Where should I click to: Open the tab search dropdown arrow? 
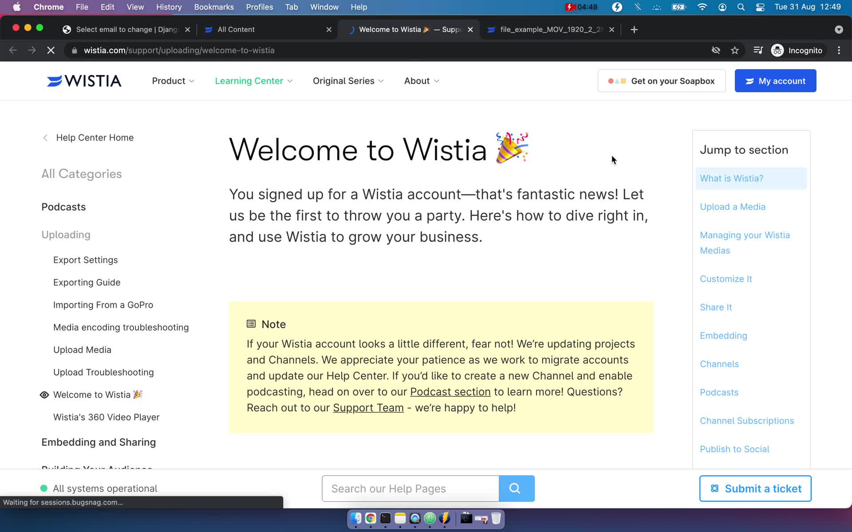[x=839, y=30]
